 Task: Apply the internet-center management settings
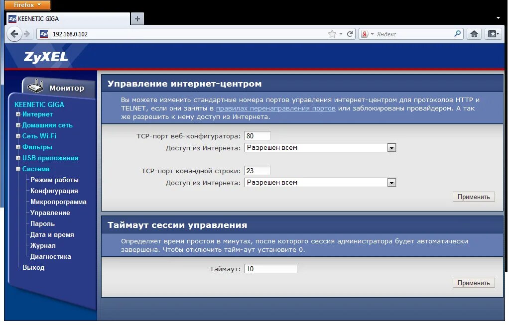click(474, 197)
